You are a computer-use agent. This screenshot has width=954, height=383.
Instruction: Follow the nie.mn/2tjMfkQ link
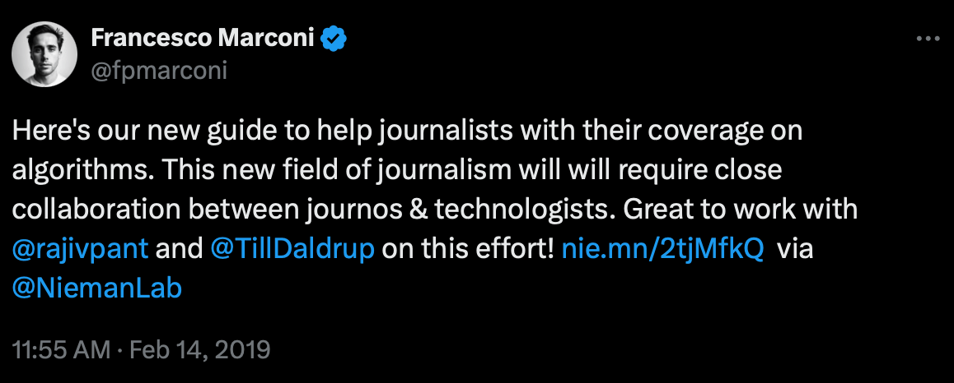662,250
